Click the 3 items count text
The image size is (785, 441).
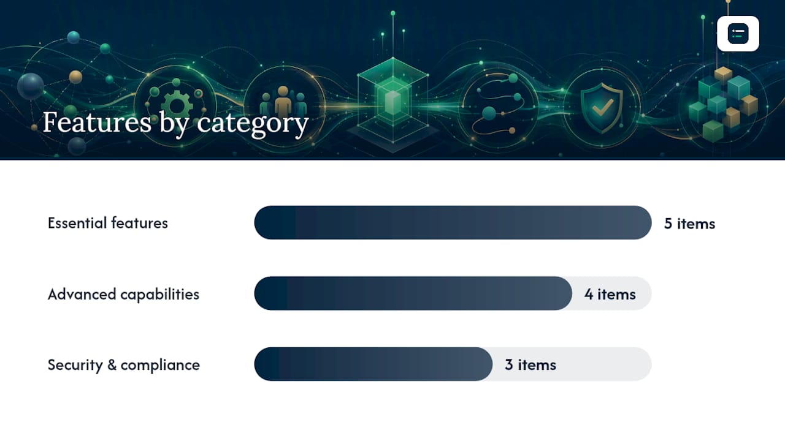[530, 365]
